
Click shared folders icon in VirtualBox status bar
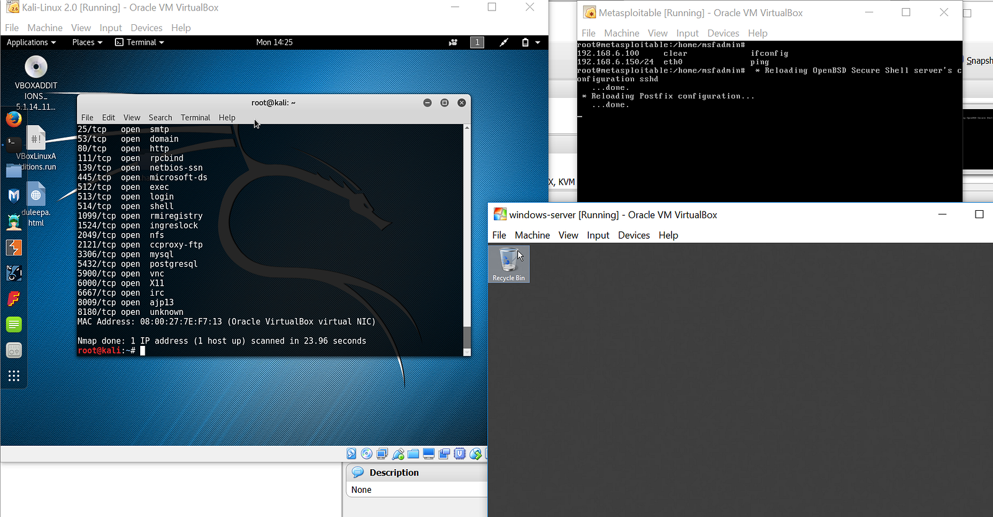(413, 454)
